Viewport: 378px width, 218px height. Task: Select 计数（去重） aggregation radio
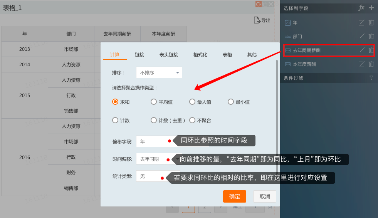tap(154, 120)
